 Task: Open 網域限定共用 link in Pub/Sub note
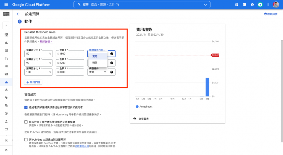pos(82,146)
